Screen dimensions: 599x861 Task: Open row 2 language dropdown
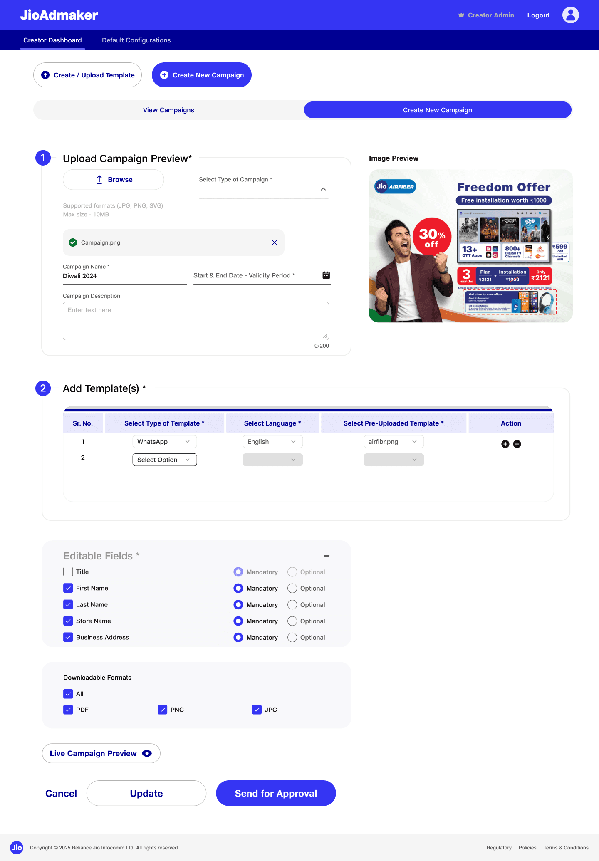(272, 460)
